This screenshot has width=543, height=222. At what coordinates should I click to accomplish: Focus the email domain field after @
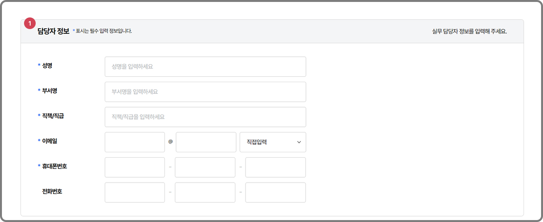point(206,142)
